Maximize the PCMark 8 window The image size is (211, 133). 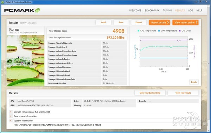click(200, 2)
